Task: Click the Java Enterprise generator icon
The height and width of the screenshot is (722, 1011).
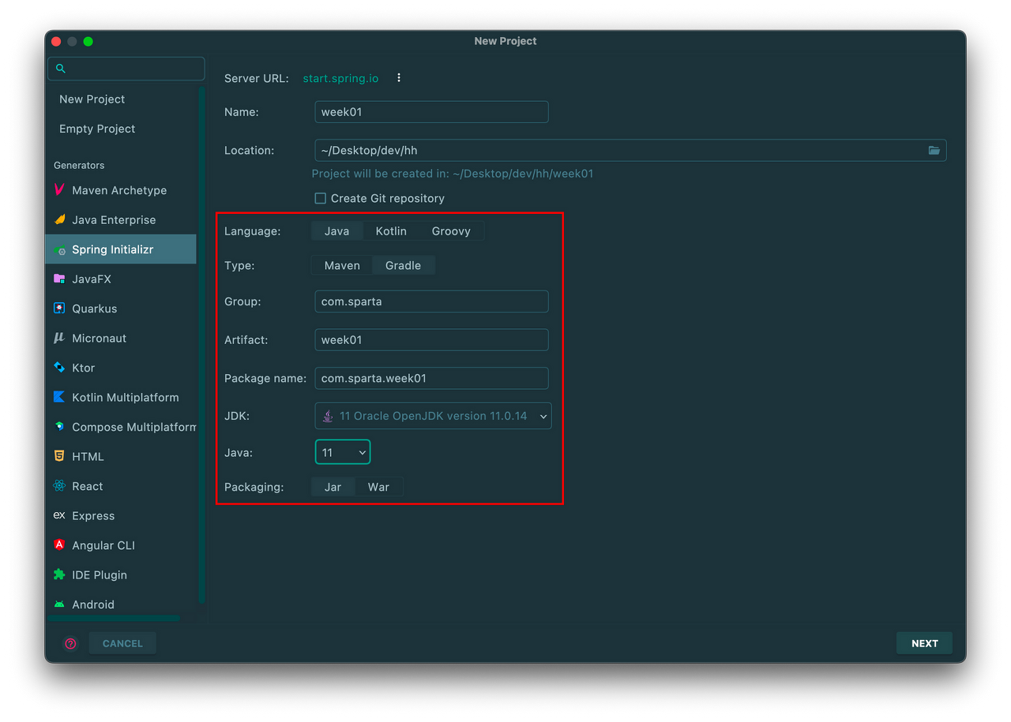Action: coord(59,219)
